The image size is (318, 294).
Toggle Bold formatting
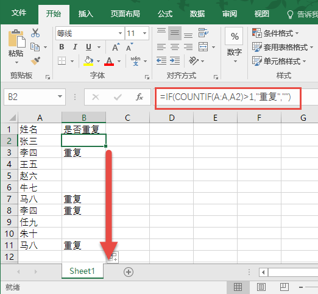coord(62,47)
